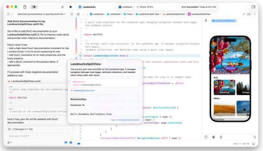Click the Build Succeeded activity status
Image resolution: width=263 pixels, height=151 pixels.
point(199,7)
